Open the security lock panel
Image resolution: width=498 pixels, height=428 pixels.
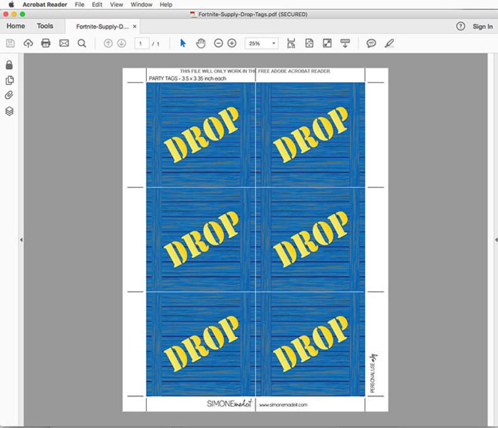click(9, 65)
